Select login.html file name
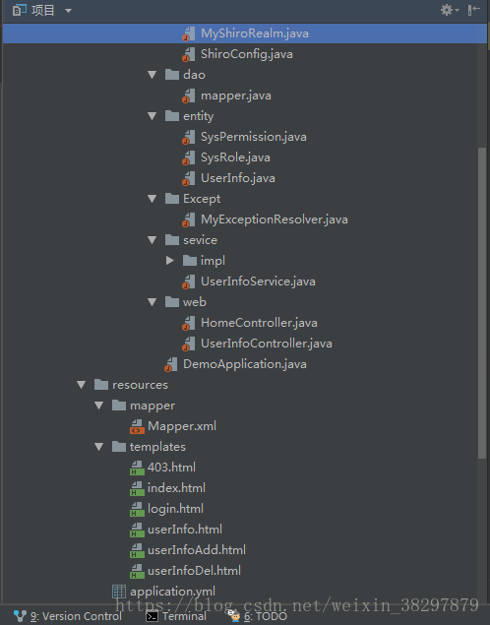490x625 pixels. [176, 509]
